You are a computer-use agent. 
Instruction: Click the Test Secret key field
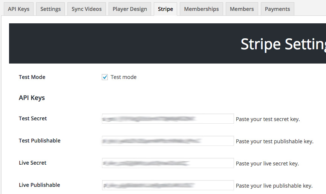point(168,119)
